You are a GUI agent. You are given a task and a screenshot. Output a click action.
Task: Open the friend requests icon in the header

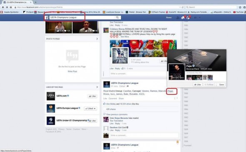[x=178, y=17]
